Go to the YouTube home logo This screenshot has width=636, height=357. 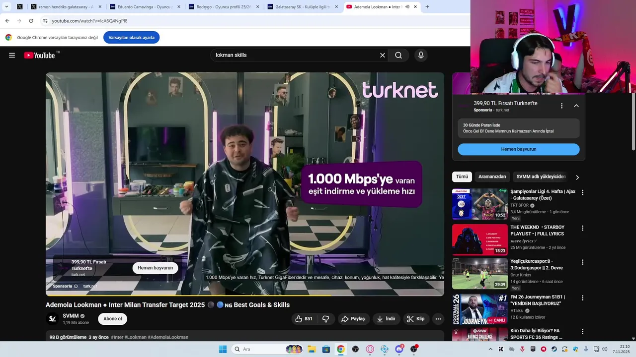(39, 55)
